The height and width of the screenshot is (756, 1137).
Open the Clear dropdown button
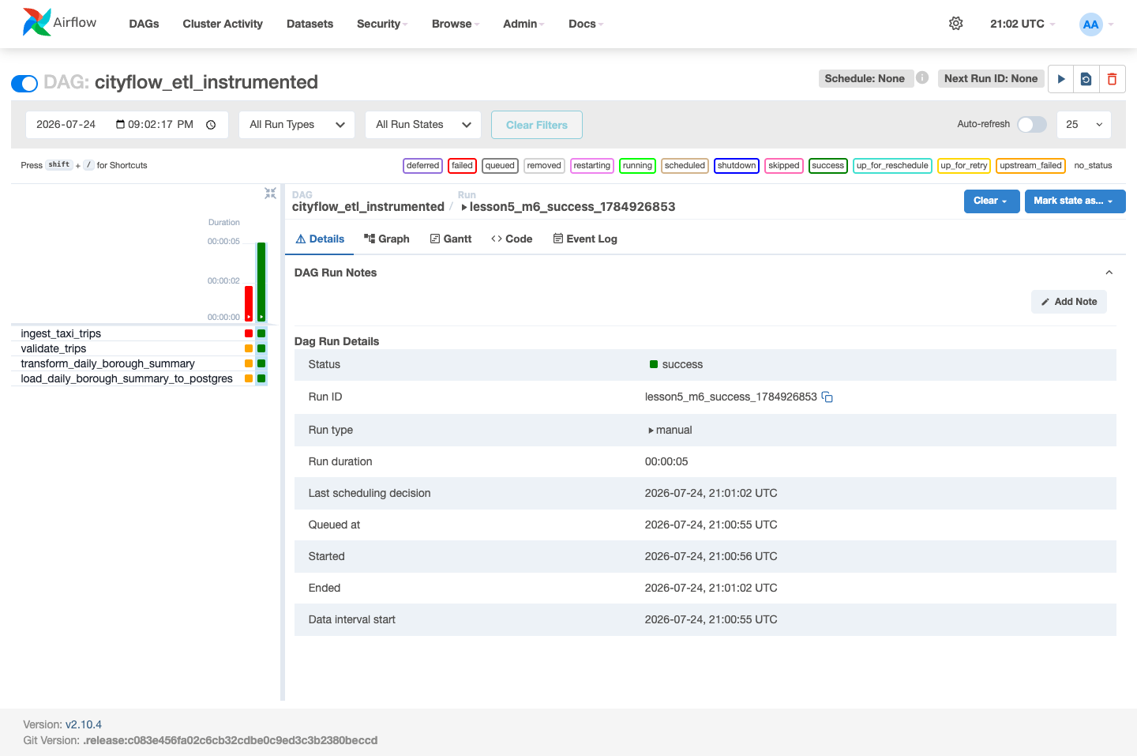991,201
